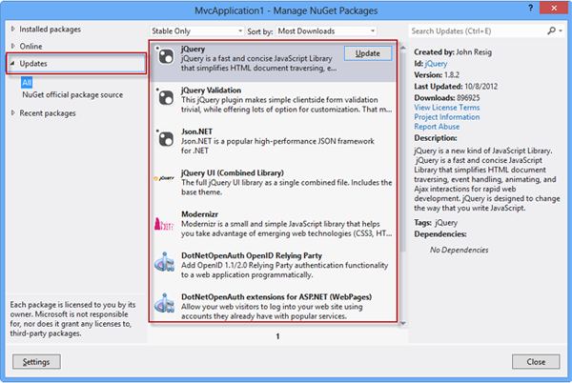Select NuGet official package source
572x383 pixels.
[x=72, y=94]
